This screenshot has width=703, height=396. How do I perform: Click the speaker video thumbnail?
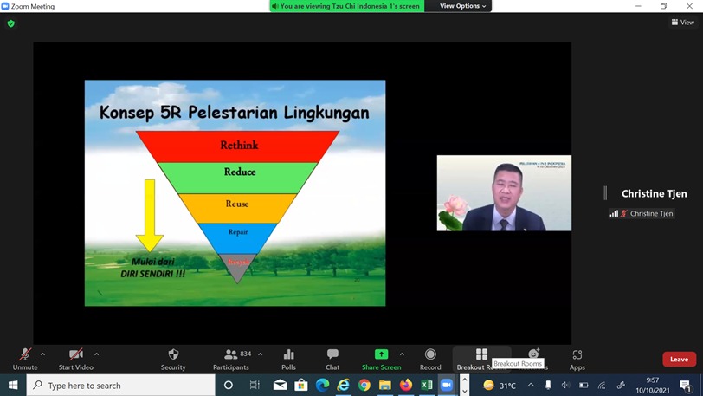(x=504, y=193)
